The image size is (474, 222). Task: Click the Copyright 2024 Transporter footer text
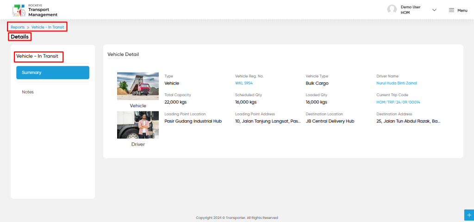[237, 217]
